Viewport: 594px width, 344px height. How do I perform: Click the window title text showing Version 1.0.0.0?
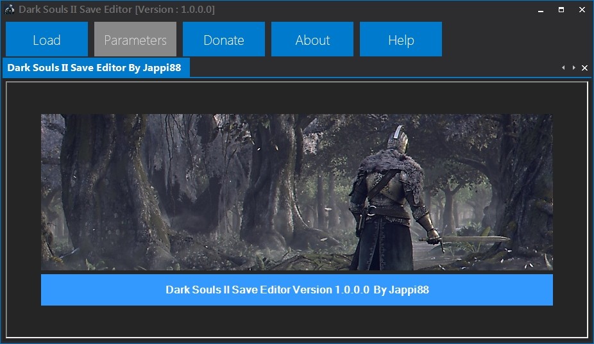click(x=117, y=10)
